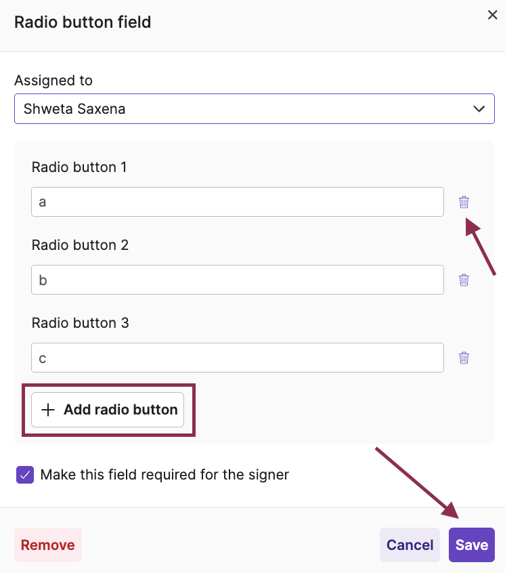
Task: Click the plus icon in Add radio button
Action: point(48,410)
